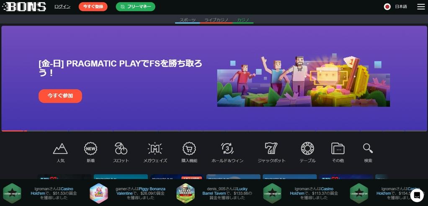The width and height of the screenshot is (428, 206).
Task: Click the 今すぐ登録 register button
Action: point(93,7)
